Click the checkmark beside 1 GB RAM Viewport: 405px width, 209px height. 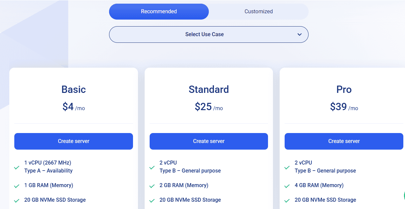click(x=17, y=186)
